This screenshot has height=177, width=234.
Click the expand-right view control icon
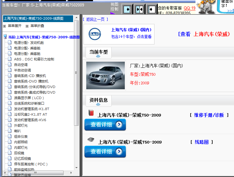(x=127, y=10)
